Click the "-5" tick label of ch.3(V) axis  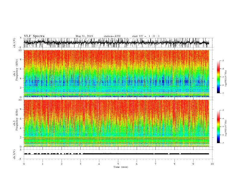click(x=20, y=159)
